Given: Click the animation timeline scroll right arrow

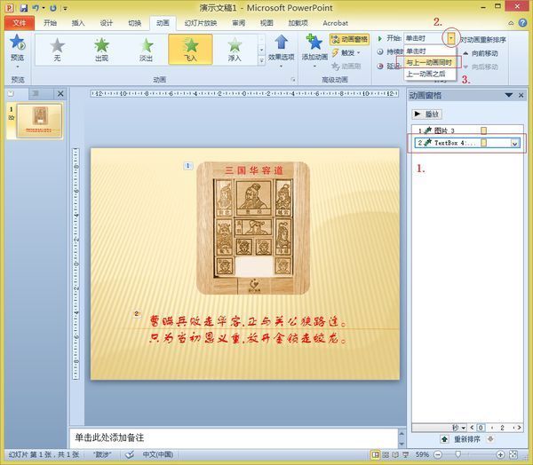Looking at the screenshot, I should tap(519, 428).
